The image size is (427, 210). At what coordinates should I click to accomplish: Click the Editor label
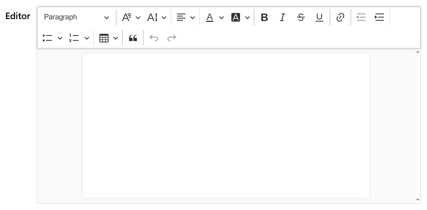point(18,16)
